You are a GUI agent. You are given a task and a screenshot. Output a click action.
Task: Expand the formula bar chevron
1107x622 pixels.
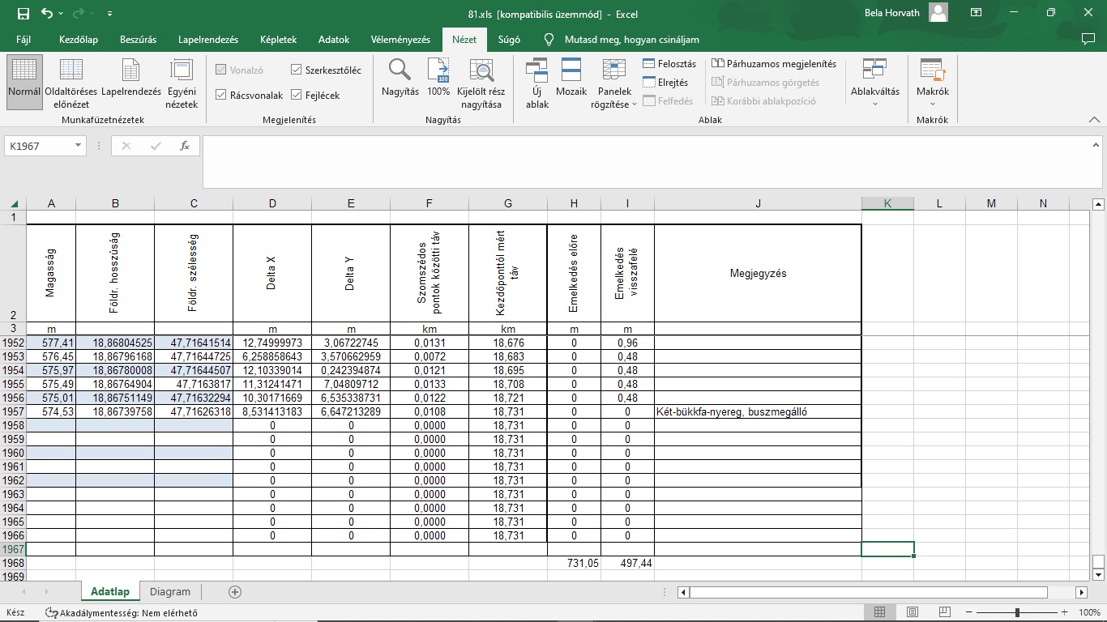pos(1096,143)
